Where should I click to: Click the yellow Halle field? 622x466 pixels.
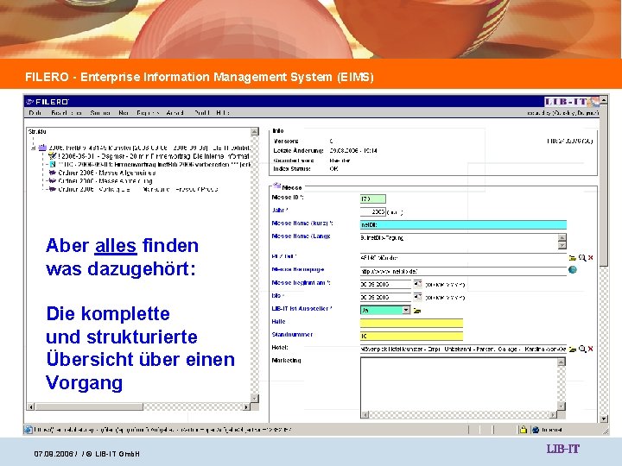(411, 323)
